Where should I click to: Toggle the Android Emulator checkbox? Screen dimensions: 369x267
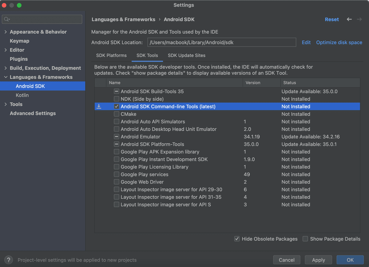point(117,136)
